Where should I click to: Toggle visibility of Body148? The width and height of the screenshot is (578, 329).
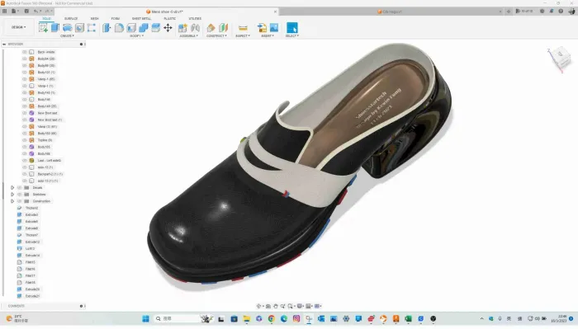tap(24, 100)
